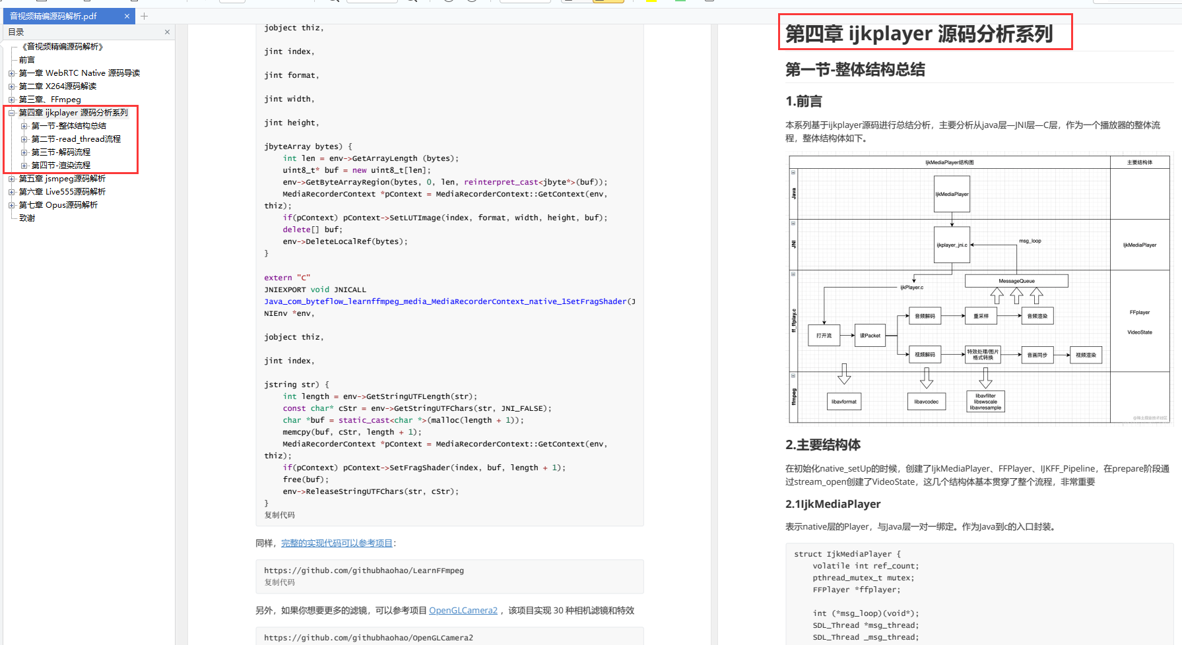Open 第二节-read_thread流程 bookmark
The width and height of the screenshot is (1182, 645).
point(76,139)
